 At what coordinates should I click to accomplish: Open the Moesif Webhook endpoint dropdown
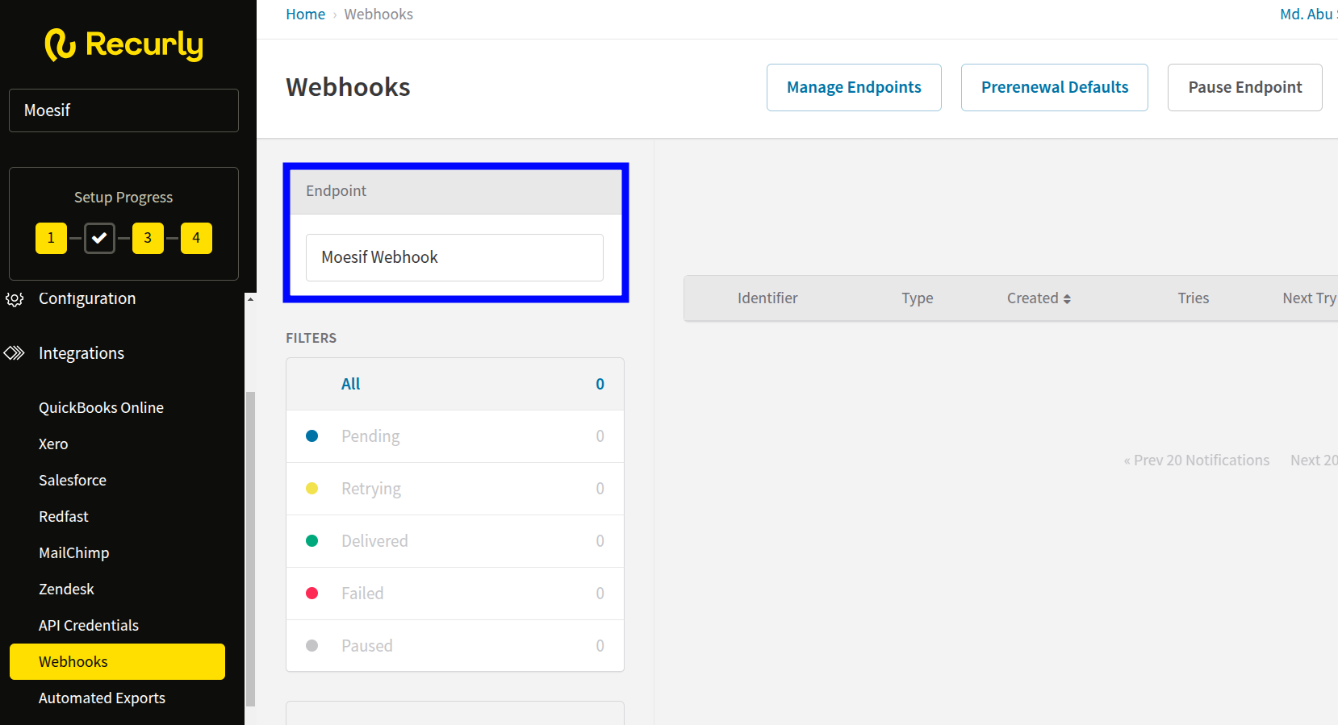[x=454, y=257]
